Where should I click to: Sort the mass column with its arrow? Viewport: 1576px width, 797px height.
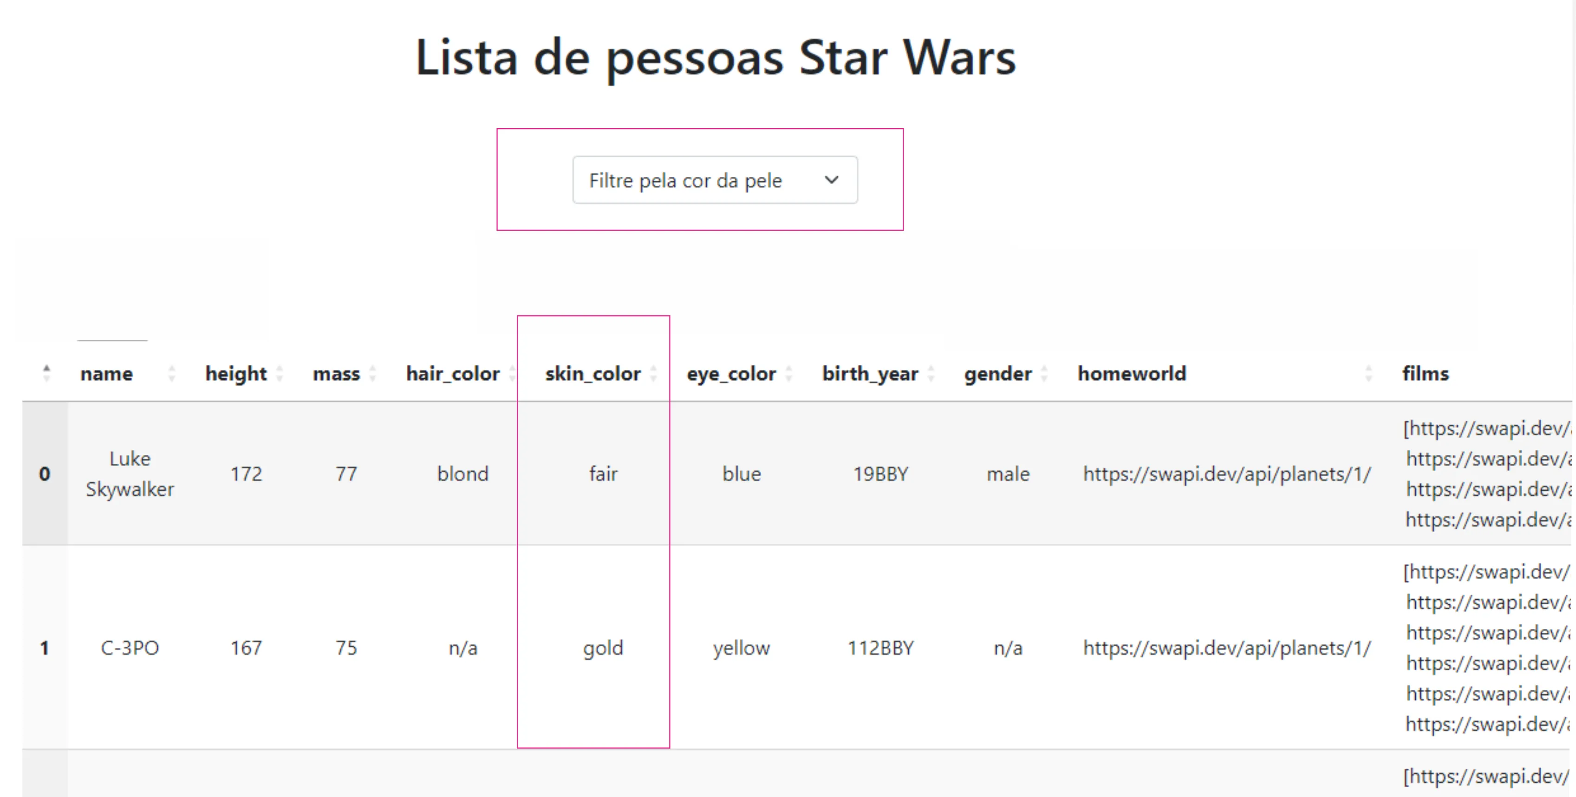(x=372, y=374)
